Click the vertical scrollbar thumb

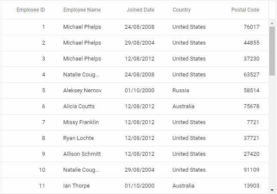point(272,51)
